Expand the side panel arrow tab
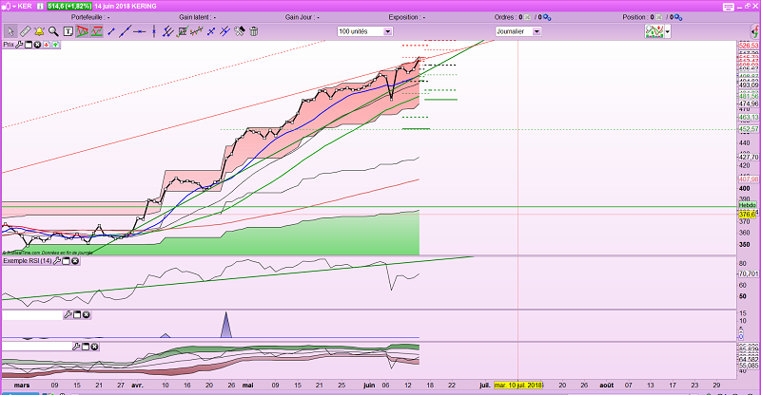This screenshot has width=761, height=395. [755, 32]
